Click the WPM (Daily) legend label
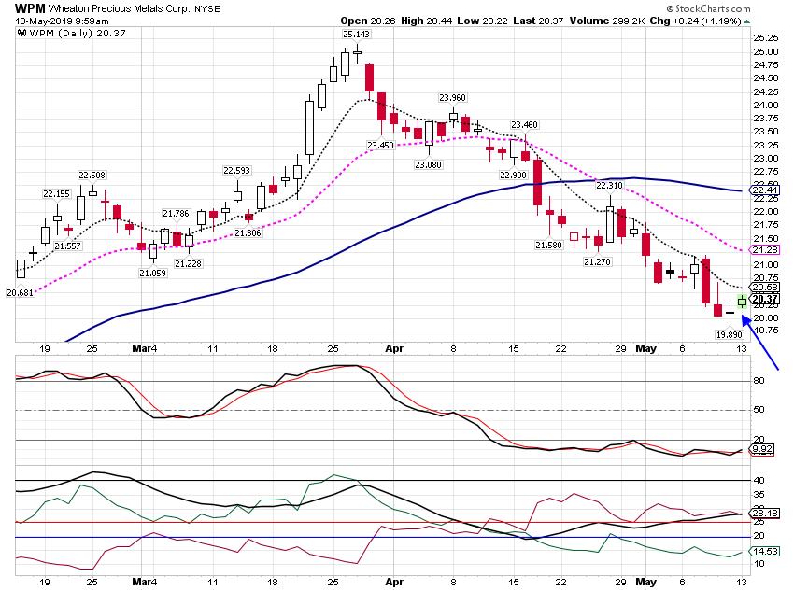This screenshot has width=794, height=591. [77, 34]
